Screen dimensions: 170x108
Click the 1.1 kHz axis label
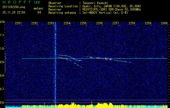[2, 35]
